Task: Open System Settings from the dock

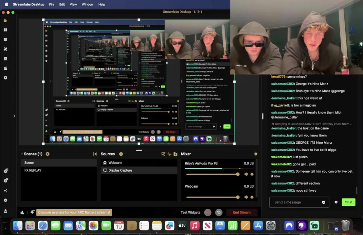Action: click(271, 226)
